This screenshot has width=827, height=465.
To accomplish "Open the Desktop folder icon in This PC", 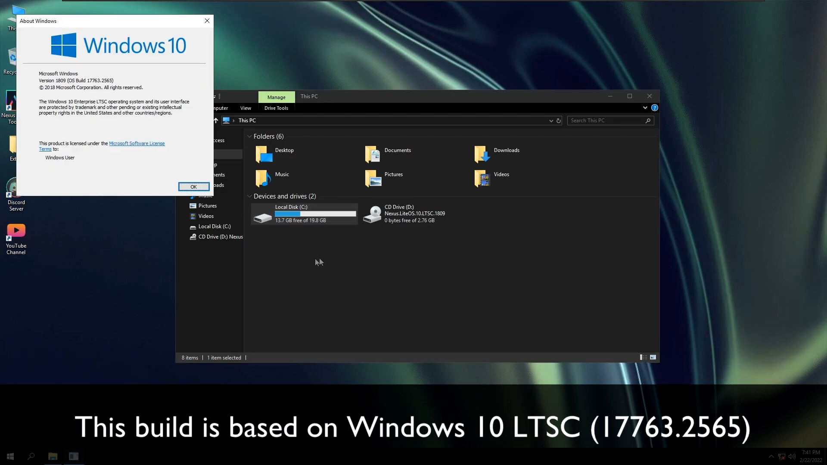I will [x=264, y=154].
